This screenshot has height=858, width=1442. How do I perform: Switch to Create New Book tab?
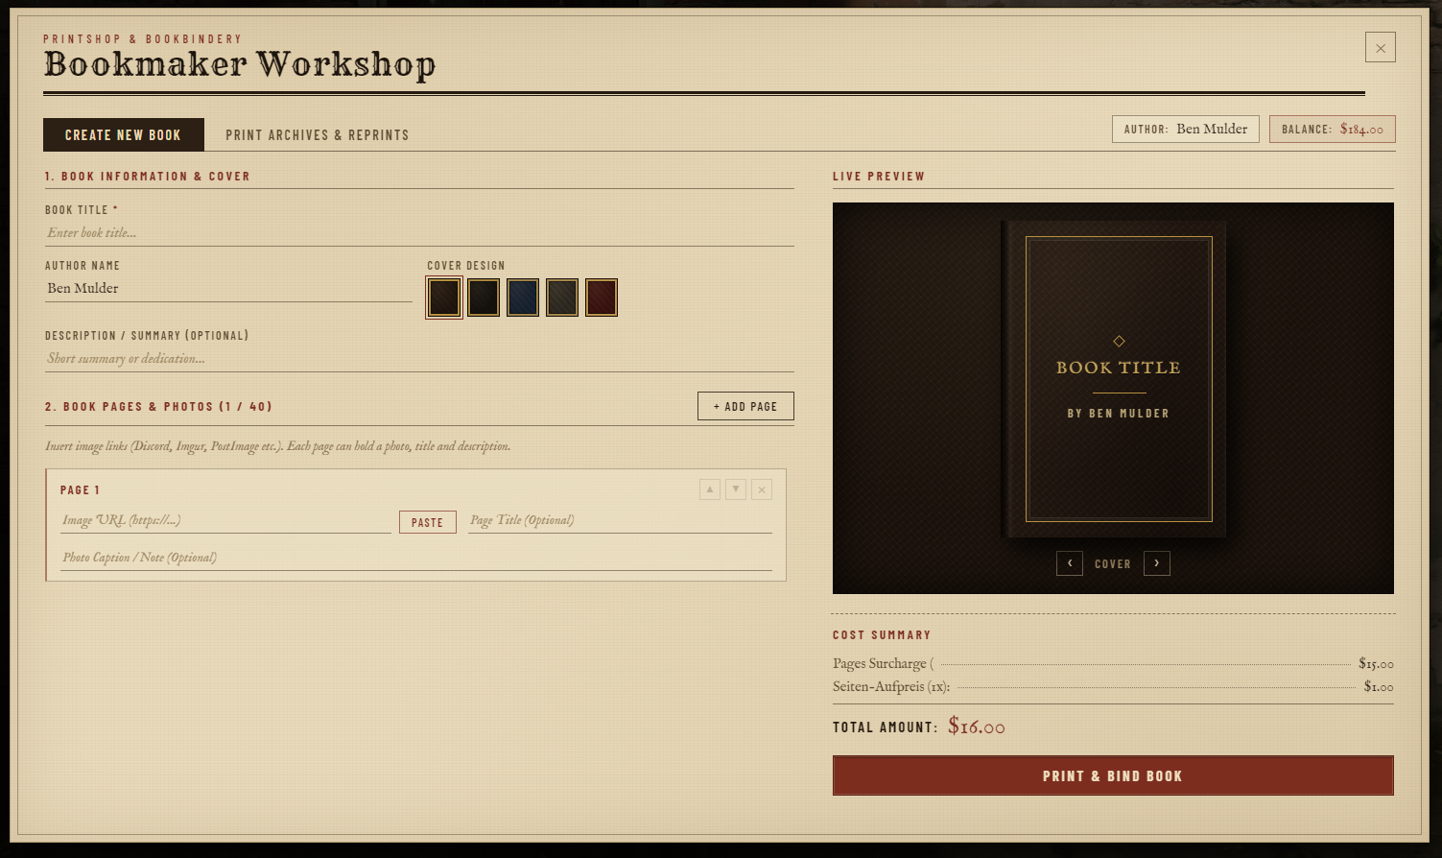pyautogui.click(x=124, y=135)
